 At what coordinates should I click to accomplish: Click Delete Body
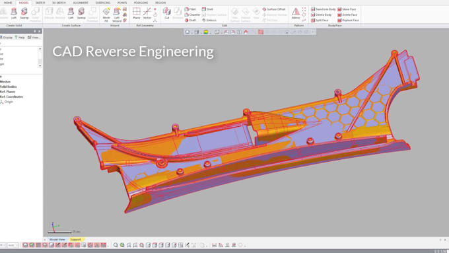click(322, 15)
